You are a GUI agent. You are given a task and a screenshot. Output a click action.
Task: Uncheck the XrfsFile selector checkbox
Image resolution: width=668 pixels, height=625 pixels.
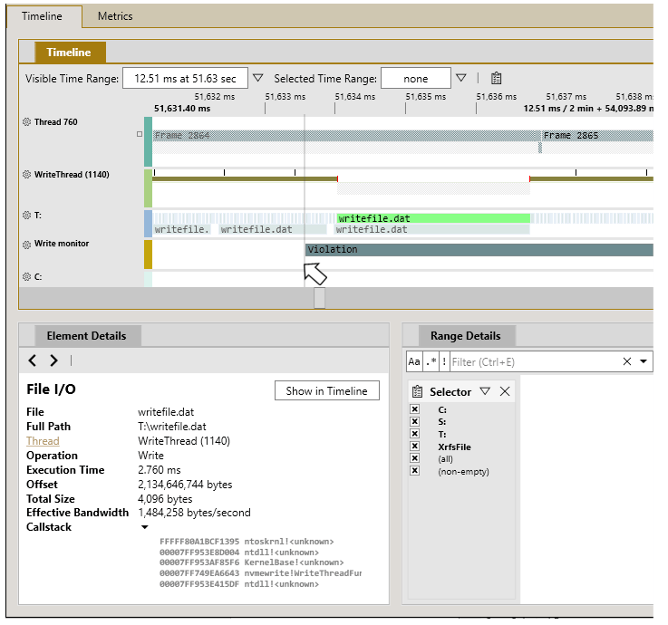pos(414,447)
